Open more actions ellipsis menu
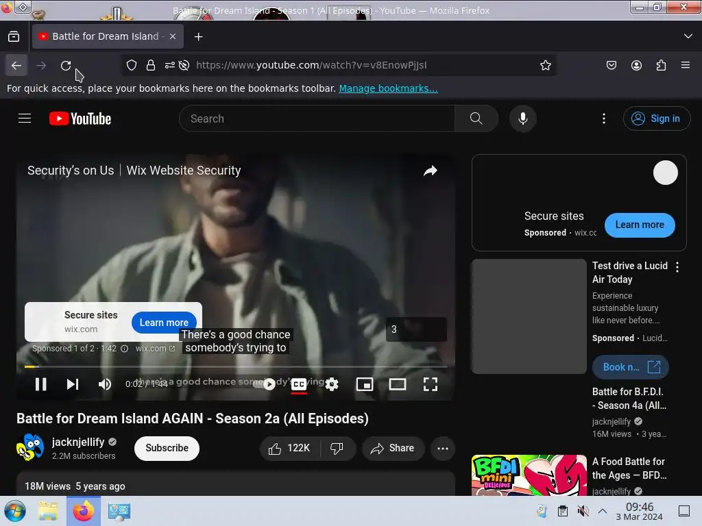The image size is (702, 526). [443, 448]
